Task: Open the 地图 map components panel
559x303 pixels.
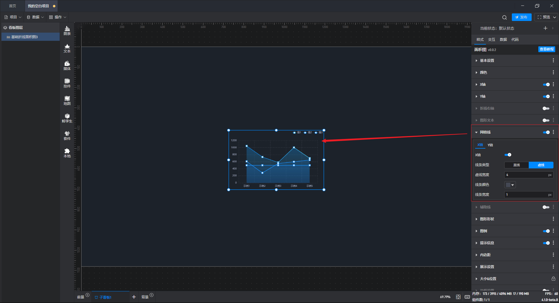Action: (x=67, y=101)
